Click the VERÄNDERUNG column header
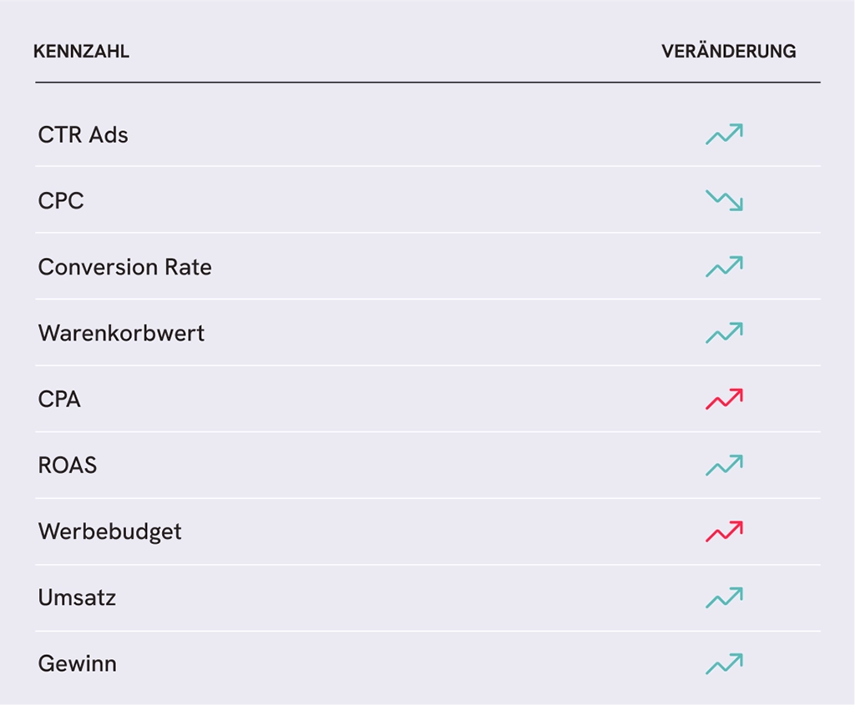855x705 pixels. 728,50
